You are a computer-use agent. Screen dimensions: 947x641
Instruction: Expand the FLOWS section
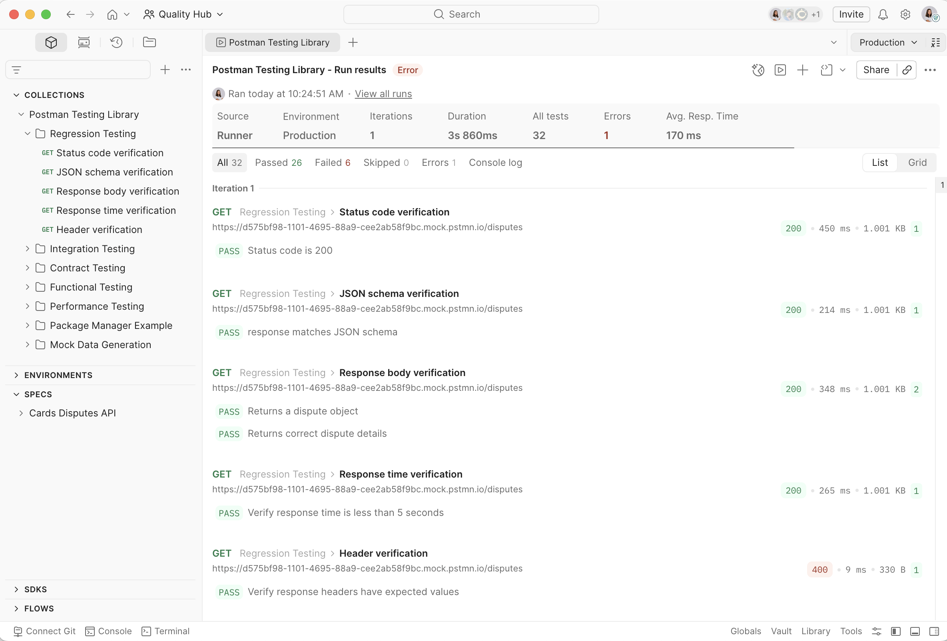coord(16,608)
